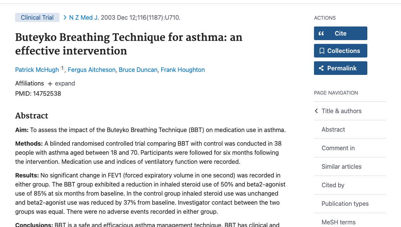Screen dimensions: 401x227
Task: Go to the Cited by section
Action: coord(333,185)
